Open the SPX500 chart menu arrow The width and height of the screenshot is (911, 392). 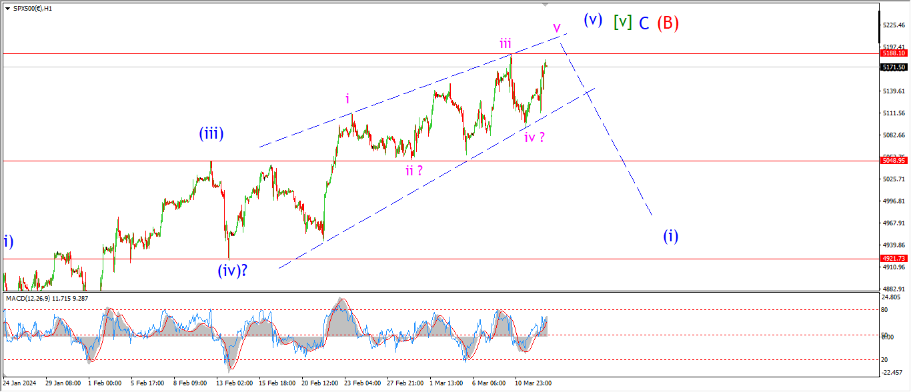(7, 7)
